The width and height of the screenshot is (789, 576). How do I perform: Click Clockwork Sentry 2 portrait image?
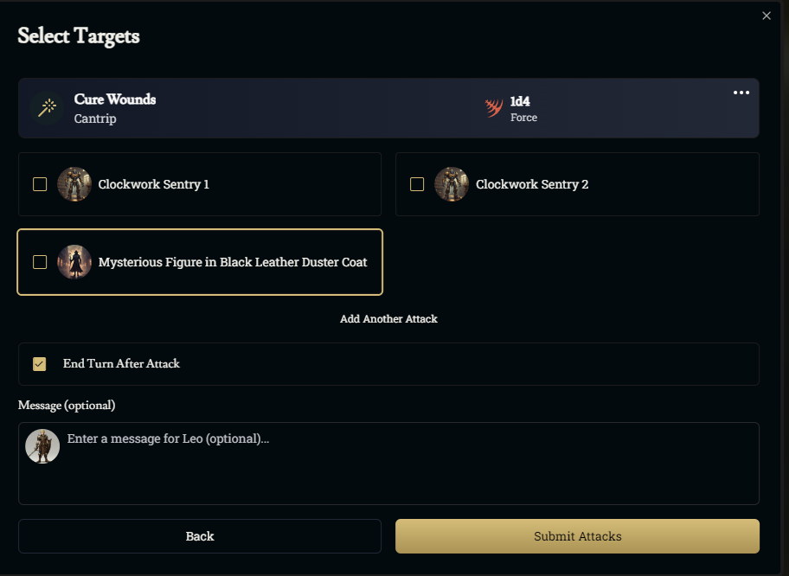pyautogui.click(x=452, y=184)
